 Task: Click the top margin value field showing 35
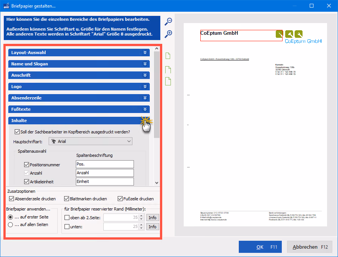[x=121, y=217]
